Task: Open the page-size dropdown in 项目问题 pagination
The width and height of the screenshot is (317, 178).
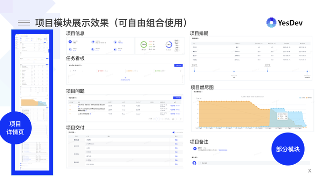Action: pos(167,119)
